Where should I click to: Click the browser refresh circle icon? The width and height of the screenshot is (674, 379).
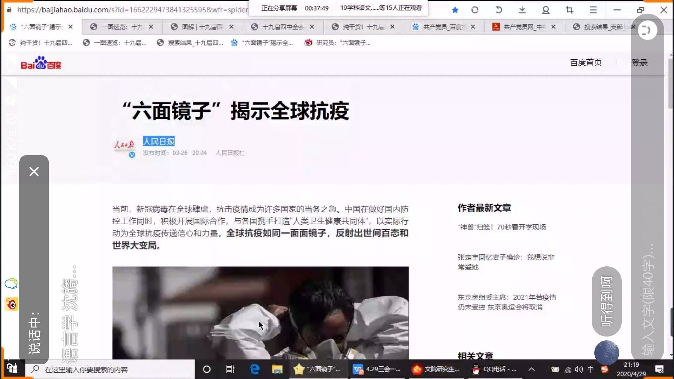tap(475, 10)
